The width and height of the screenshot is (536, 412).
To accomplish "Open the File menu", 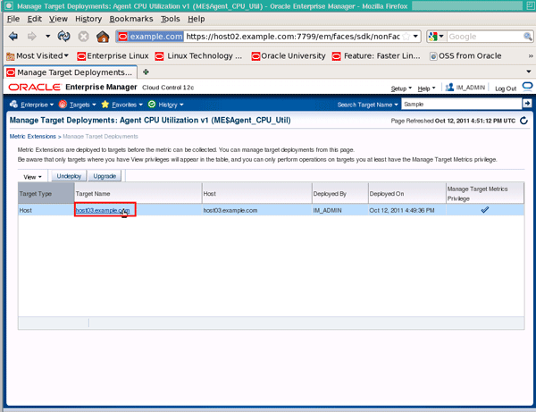I will [13, 19].
